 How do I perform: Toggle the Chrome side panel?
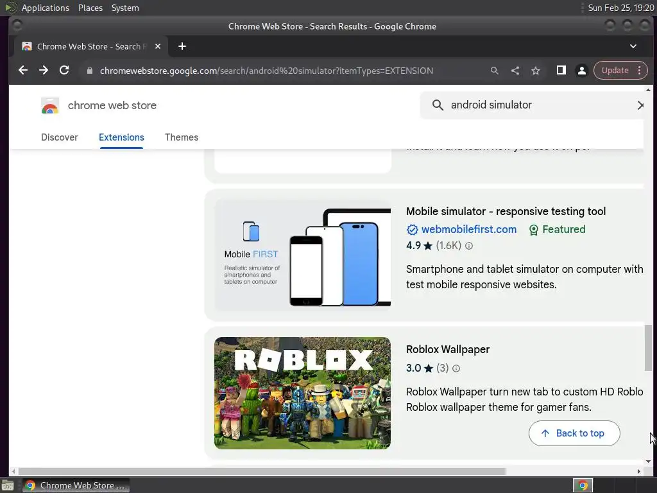pos(561,71)
